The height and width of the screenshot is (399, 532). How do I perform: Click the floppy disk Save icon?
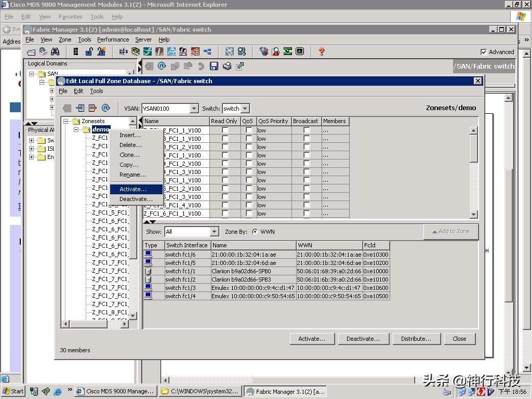click(214, 66)
